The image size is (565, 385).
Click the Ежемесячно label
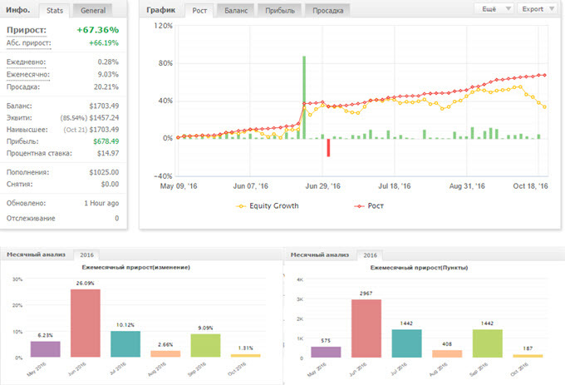pyautogui.click(x=27, y=75)
